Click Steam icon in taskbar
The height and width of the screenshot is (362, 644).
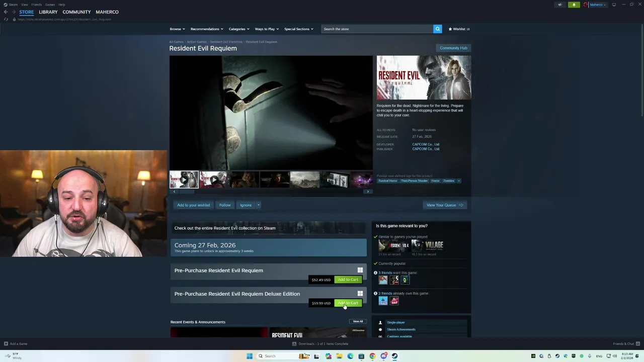tap(394, 356)
